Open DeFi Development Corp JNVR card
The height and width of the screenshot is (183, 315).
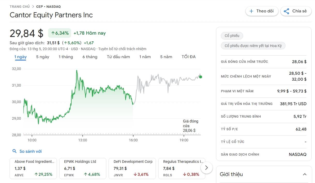point(132,168)
